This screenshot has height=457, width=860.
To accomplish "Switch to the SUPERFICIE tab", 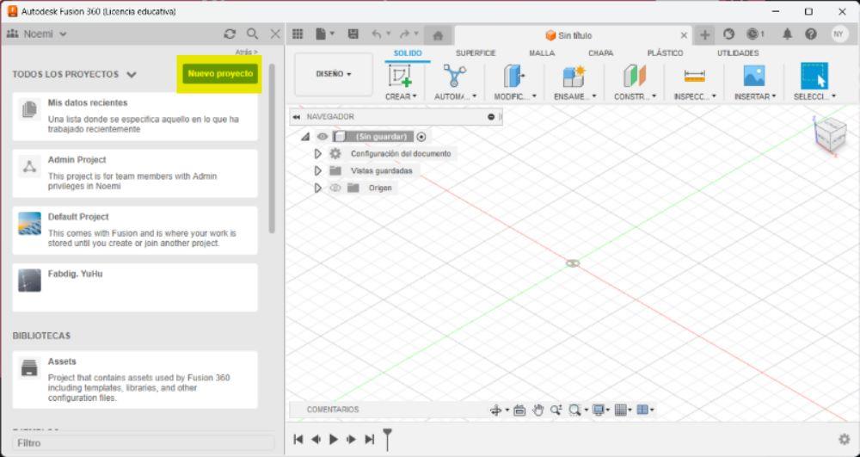I will coord(476,53).
